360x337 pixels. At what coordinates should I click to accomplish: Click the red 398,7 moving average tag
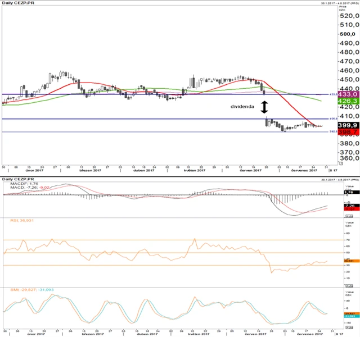pos(348,131)
